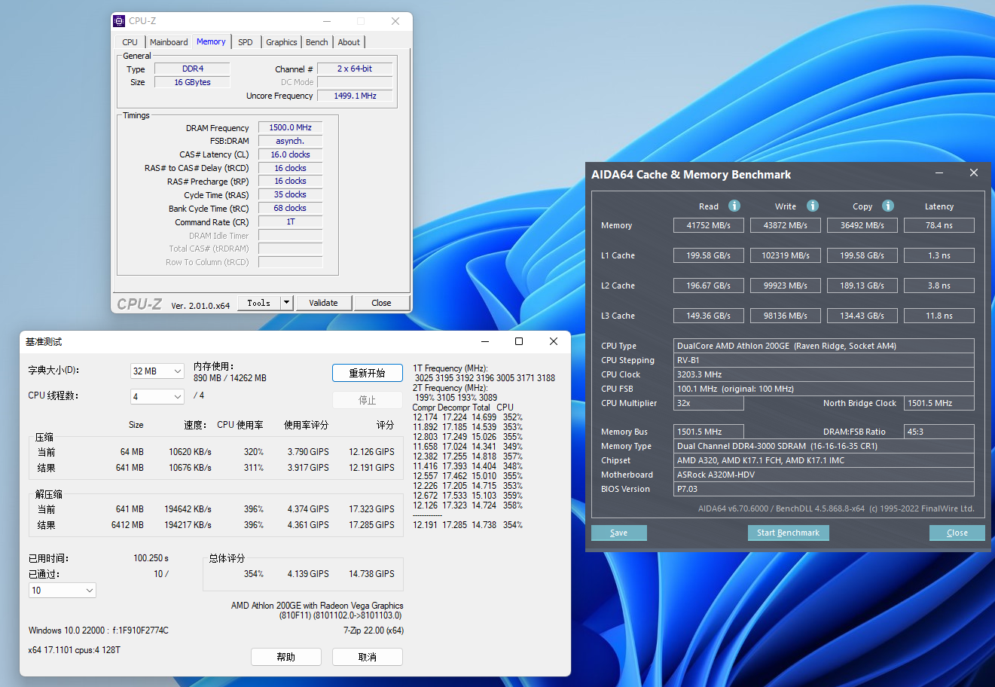Viewport: 995px width, 687px height.
Task: Click the Save button in AIDA64
Action: coord(619,533)
